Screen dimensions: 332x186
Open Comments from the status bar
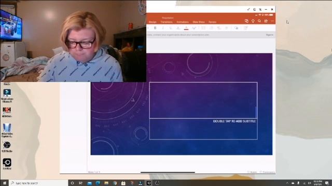[267, 172]
